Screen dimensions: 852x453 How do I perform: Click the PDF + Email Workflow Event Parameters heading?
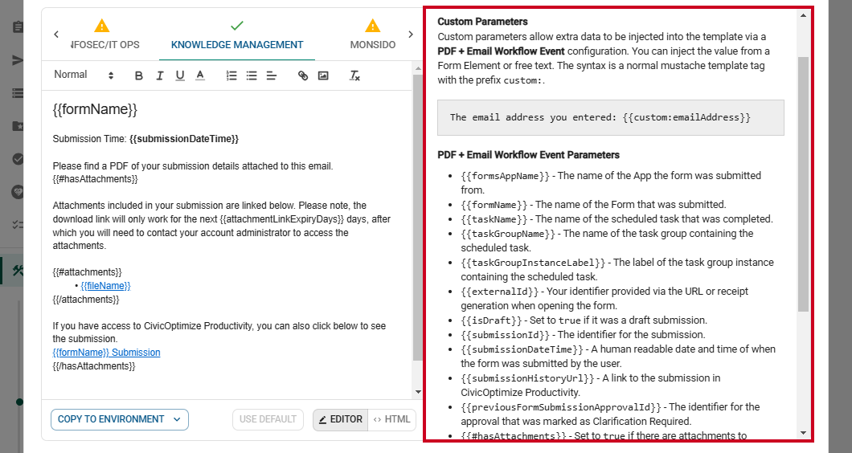pos(528,155)
